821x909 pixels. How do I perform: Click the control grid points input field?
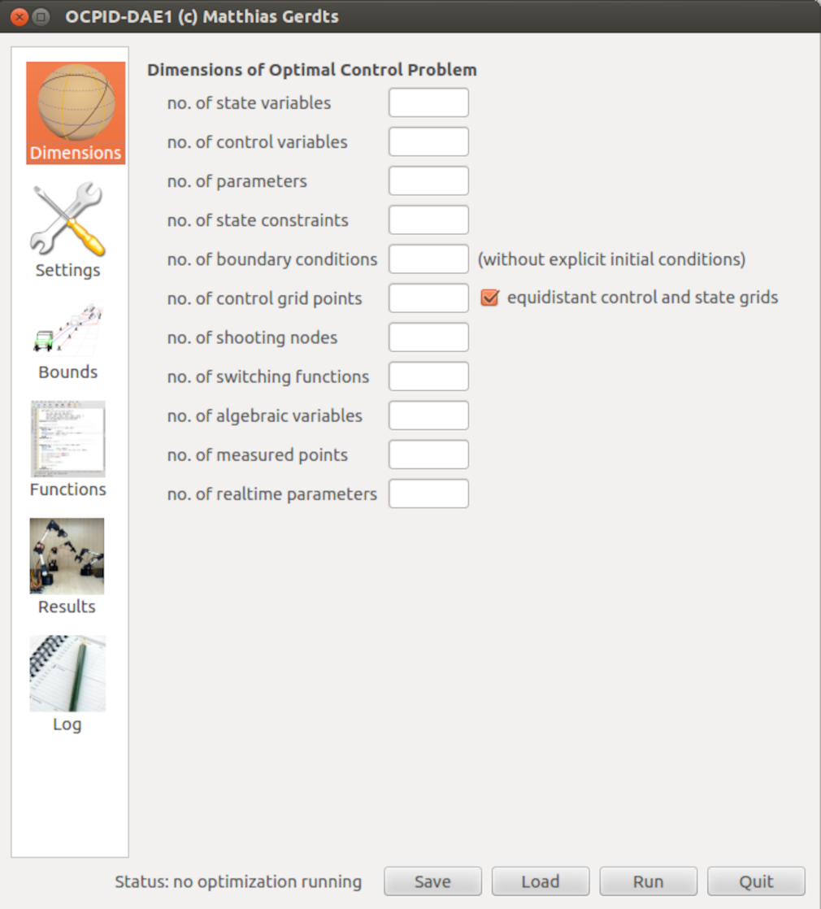[428, 298]
